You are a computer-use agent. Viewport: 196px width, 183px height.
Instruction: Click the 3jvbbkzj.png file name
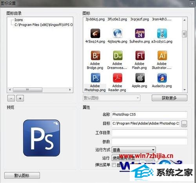(x=95, y=19)
